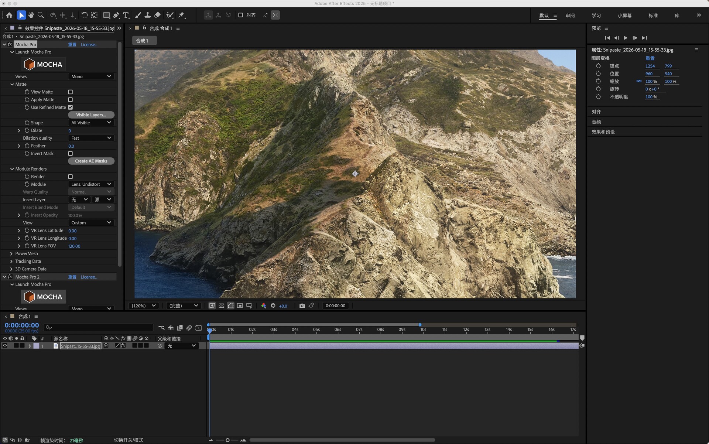Select the Orbit camera tool
The image size is (709, 444).
(x=53, y=15)
